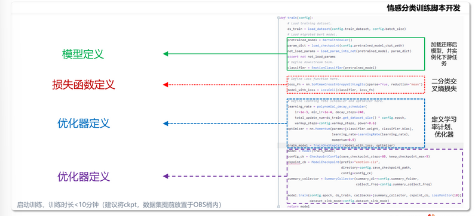Click the line pretrained_model = BertWithPooler()

320,40
